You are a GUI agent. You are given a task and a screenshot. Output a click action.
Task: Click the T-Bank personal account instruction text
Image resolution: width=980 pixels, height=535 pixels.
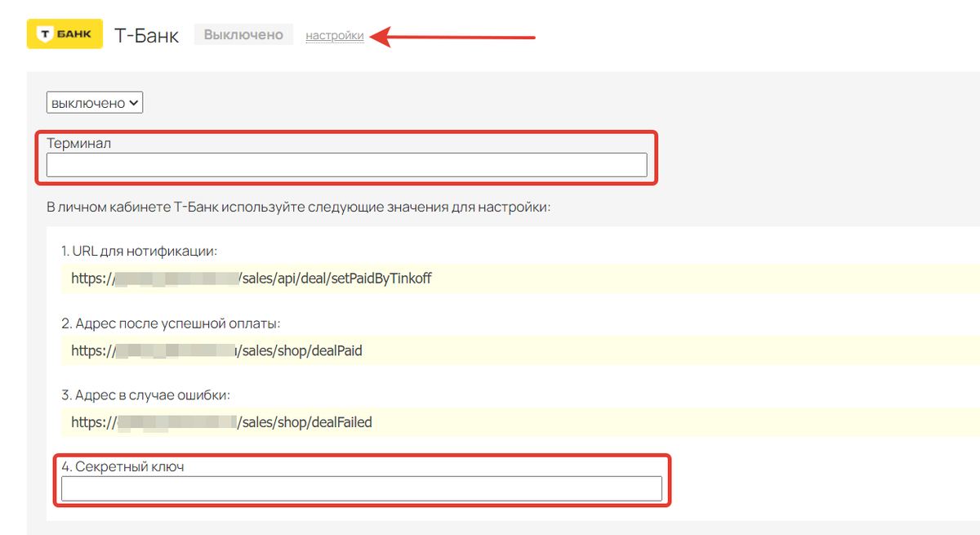click(299, 207)
